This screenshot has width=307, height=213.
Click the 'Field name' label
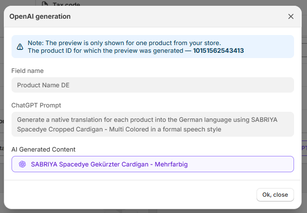pyautogui.click(x=27, y=71)
